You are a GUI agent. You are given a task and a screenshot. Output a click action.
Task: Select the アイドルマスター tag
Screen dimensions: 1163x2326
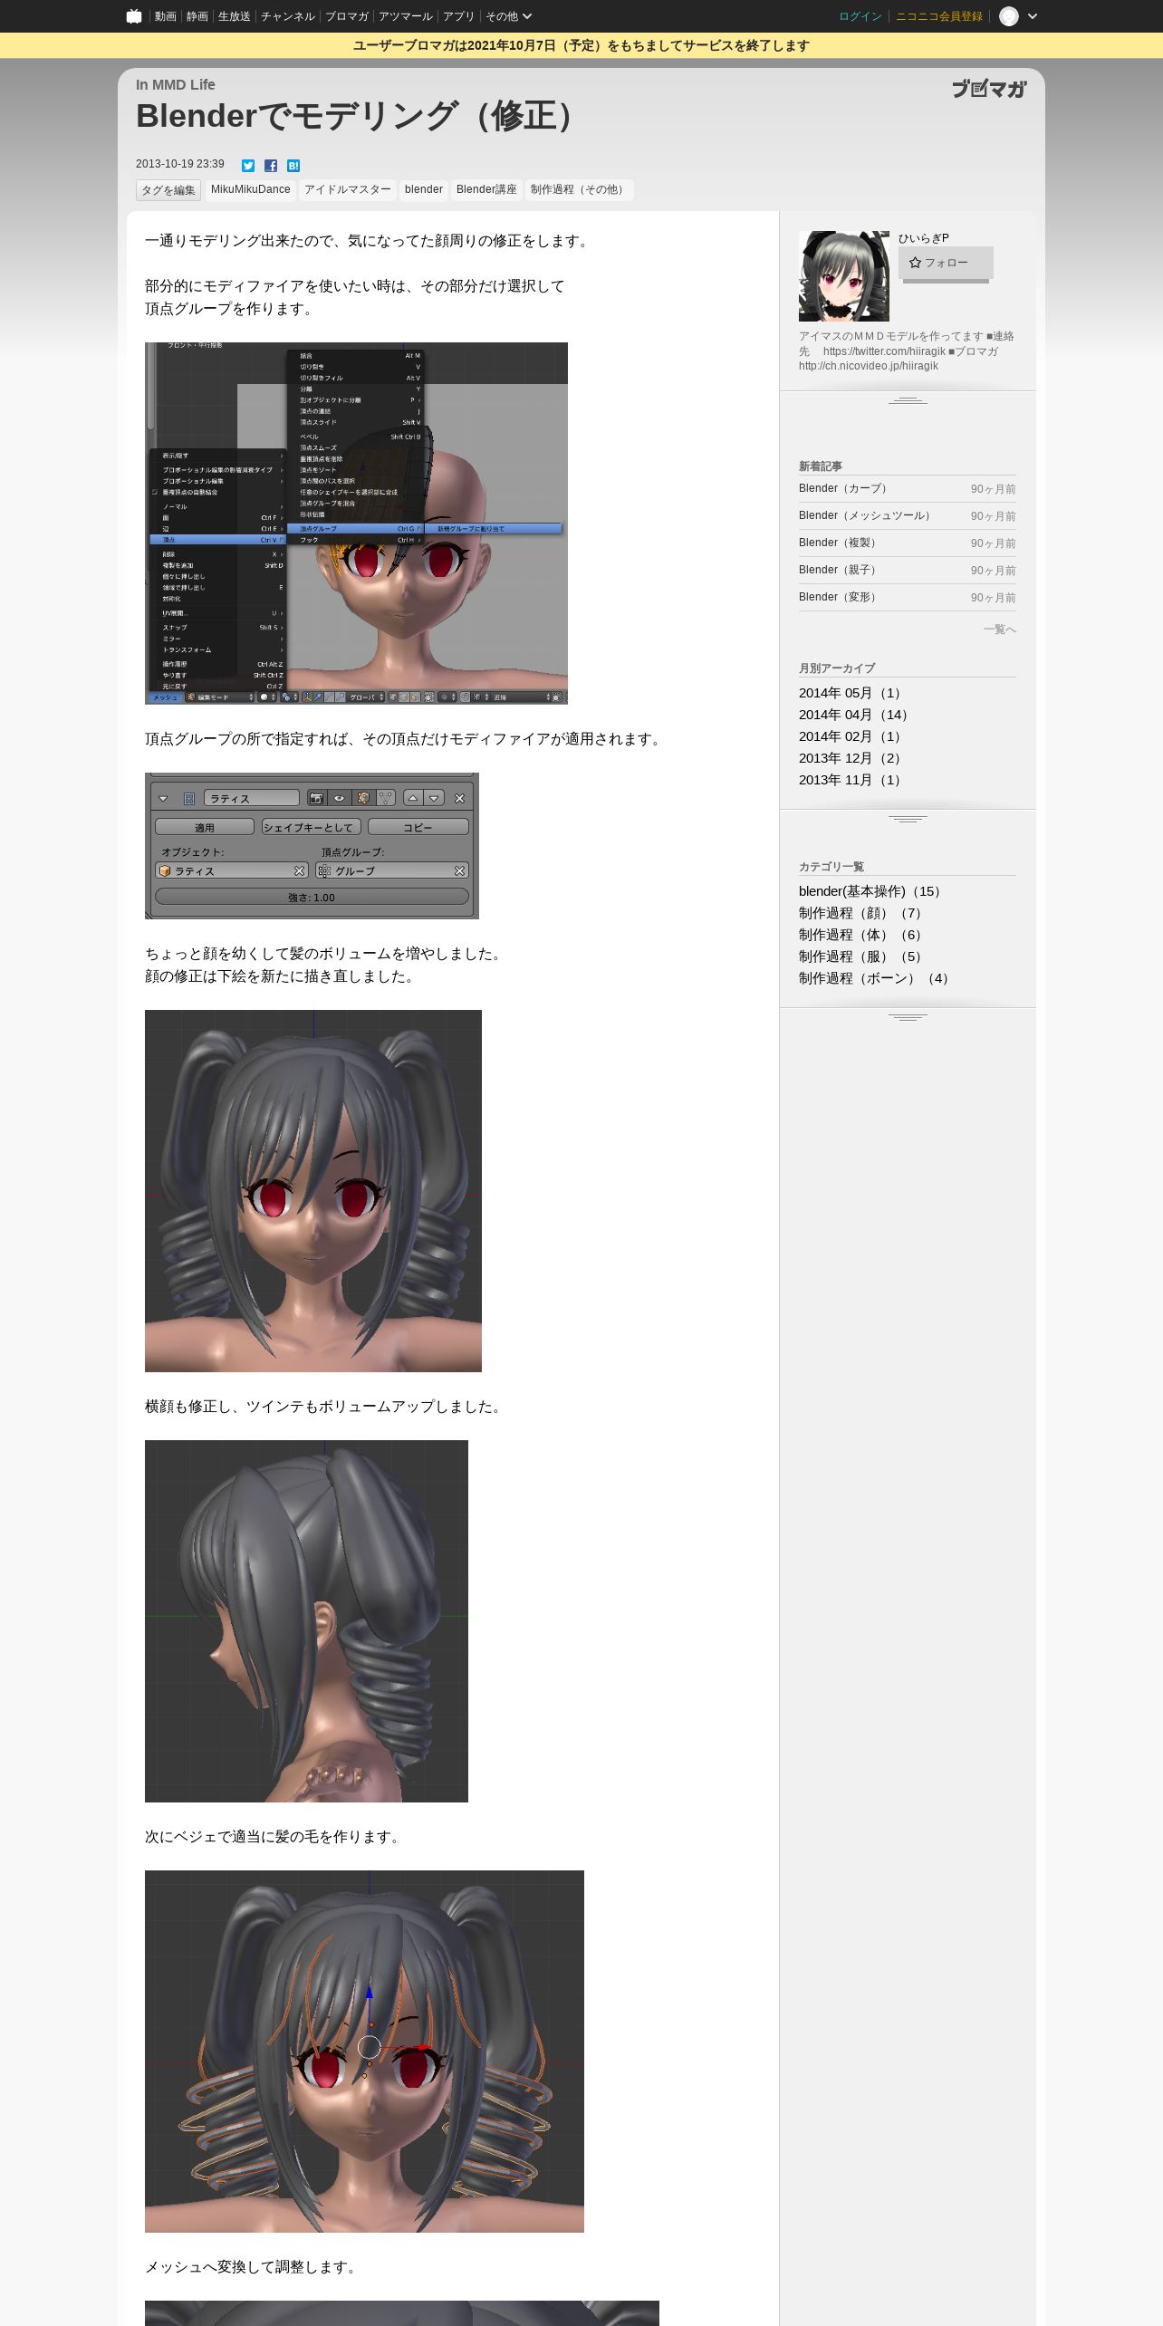tap(348, 189)
